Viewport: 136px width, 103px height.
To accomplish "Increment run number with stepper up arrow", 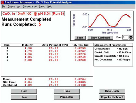I will pos(131,36).
